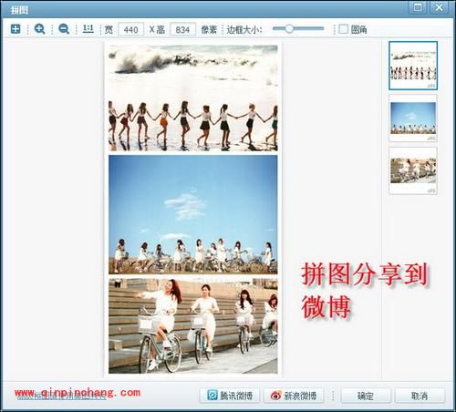The width and height of the screenshot is (456, 412).
Task: Select the blue sky bicycles thumbnail
Action: [x=413, y=118]
